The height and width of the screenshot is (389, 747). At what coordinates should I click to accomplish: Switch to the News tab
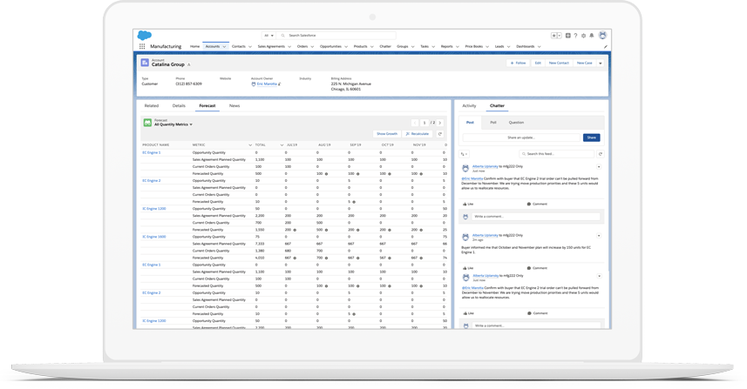[x=234, y=106]
